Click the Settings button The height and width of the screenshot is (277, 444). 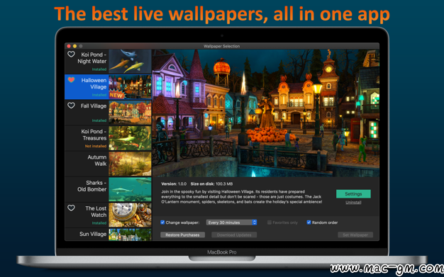pos(353,194)
